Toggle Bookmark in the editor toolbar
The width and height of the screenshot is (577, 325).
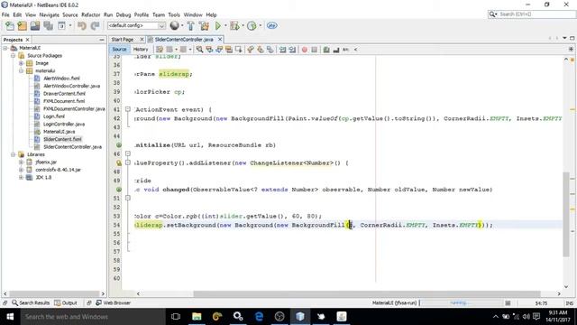270,50
